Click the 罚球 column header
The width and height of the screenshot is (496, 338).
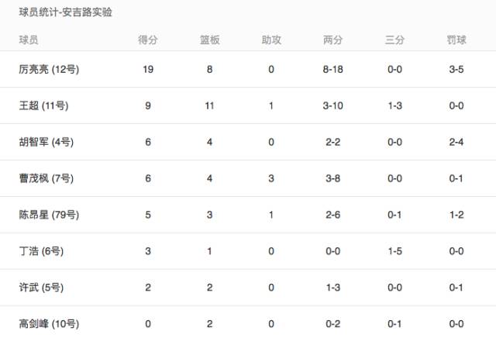[x=456, y=39]
